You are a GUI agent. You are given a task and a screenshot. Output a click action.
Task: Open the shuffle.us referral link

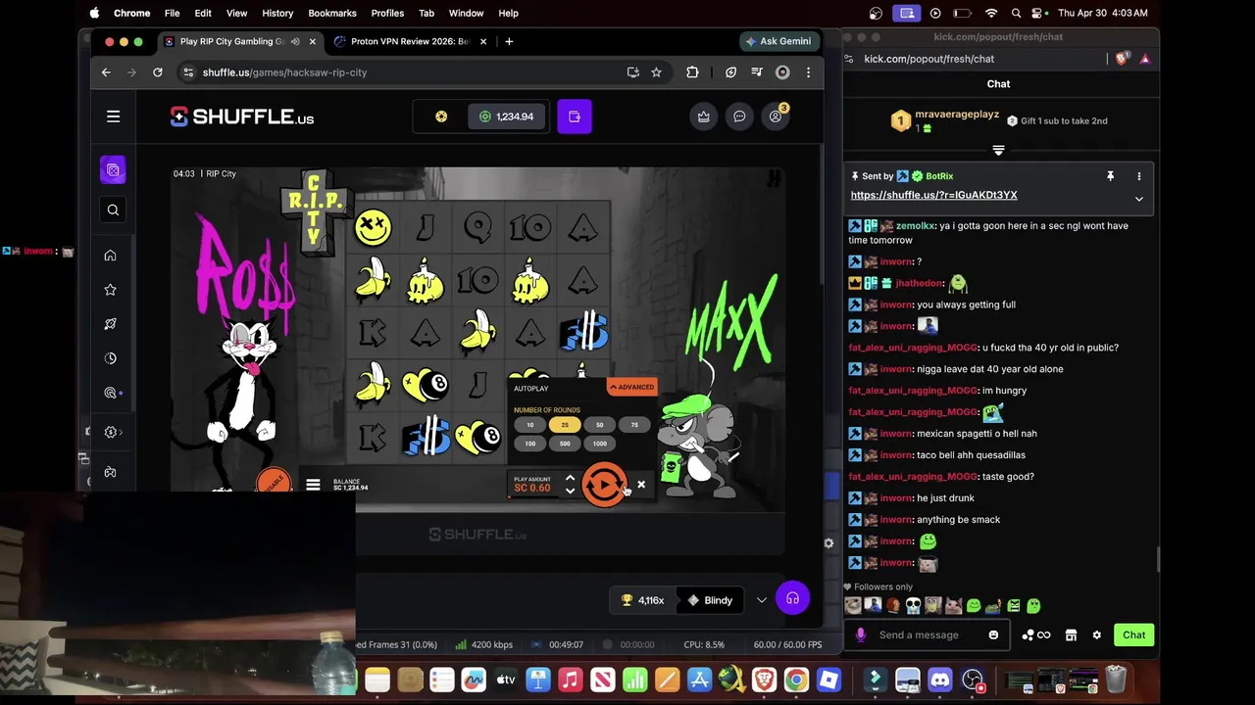pos(933,195)
